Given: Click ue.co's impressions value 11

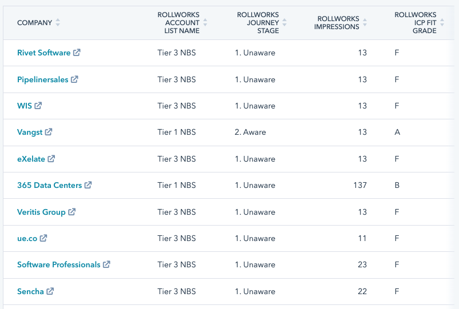Looking at the screenshot, I should point(362,238).
